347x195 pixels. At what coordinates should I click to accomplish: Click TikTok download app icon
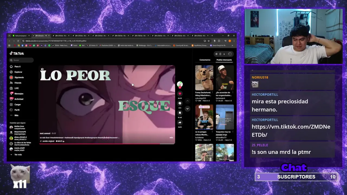[x=224, y=54]
